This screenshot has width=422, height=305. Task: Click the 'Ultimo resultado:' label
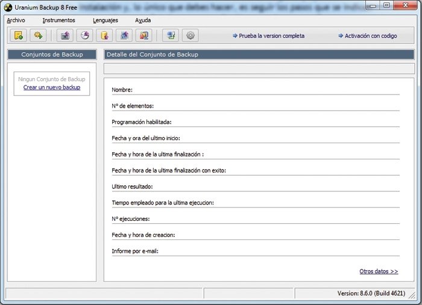(x=132, y=186)
